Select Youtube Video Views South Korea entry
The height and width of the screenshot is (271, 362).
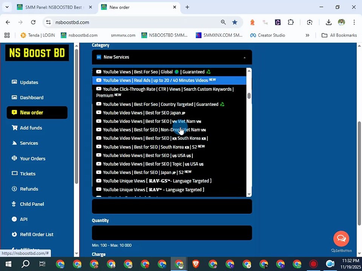pyautogui.click(x=169, y=138)
